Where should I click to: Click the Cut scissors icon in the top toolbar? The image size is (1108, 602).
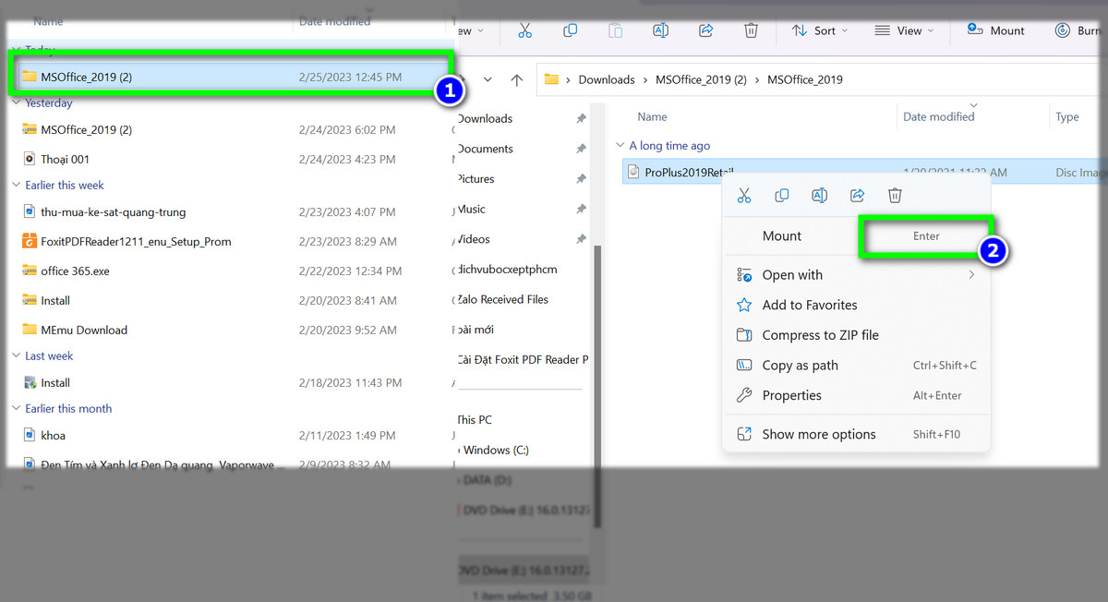click(x=524, y=30)
